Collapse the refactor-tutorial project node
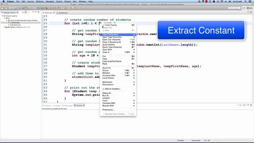254x143 pixels. click(2, 16)
